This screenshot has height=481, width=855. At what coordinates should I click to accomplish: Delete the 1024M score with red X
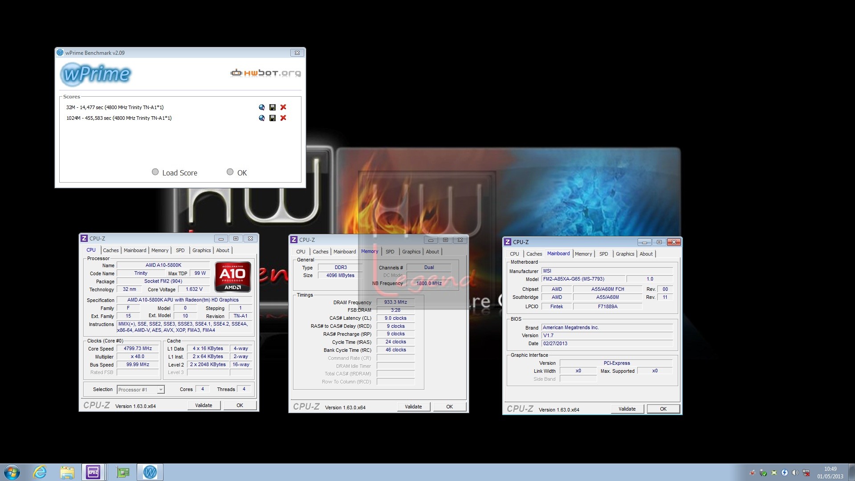point(283,118)
